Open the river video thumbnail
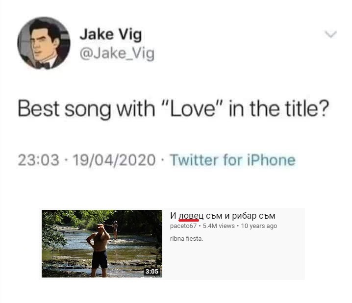Viewport: 352px width, 303px height. [x=101, y=244]
